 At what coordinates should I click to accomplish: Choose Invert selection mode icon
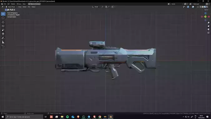12,10
